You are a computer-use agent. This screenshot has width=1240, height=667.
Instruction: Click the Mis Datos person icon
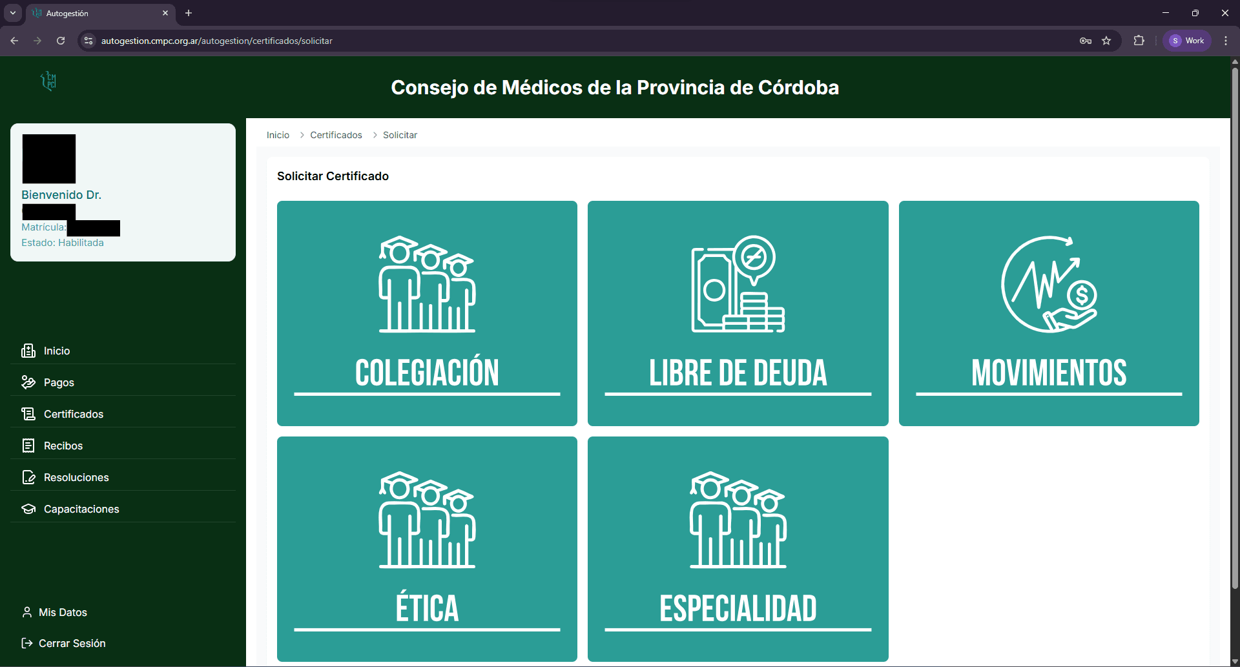pos(26,611)
